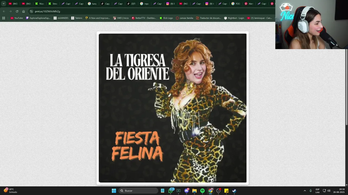The height and width of the screenshot is (195, 348).
Task: Switch to the Kick 'Nico' tab
Action: pyautogui.click(x=40, y=4)
